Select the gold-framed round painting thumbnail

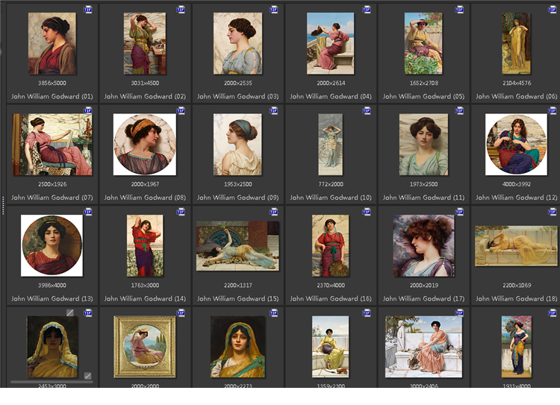point(145,347)
